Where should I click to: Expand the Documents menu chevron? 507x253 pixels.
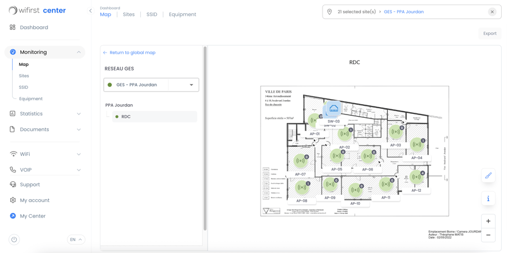pos(78,129)
